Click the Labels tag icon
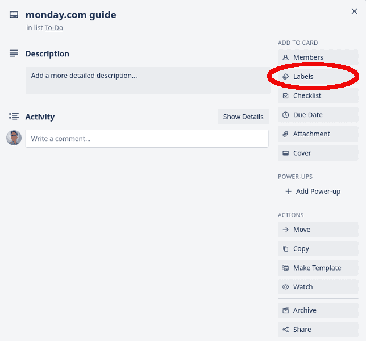Screen dimensions: 366x341 [286, 77]
